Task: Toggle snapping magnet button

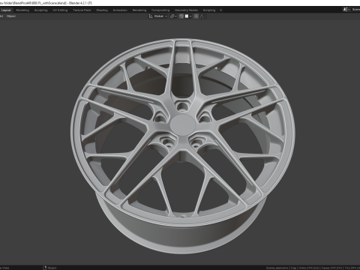Action: coord(181,16)
